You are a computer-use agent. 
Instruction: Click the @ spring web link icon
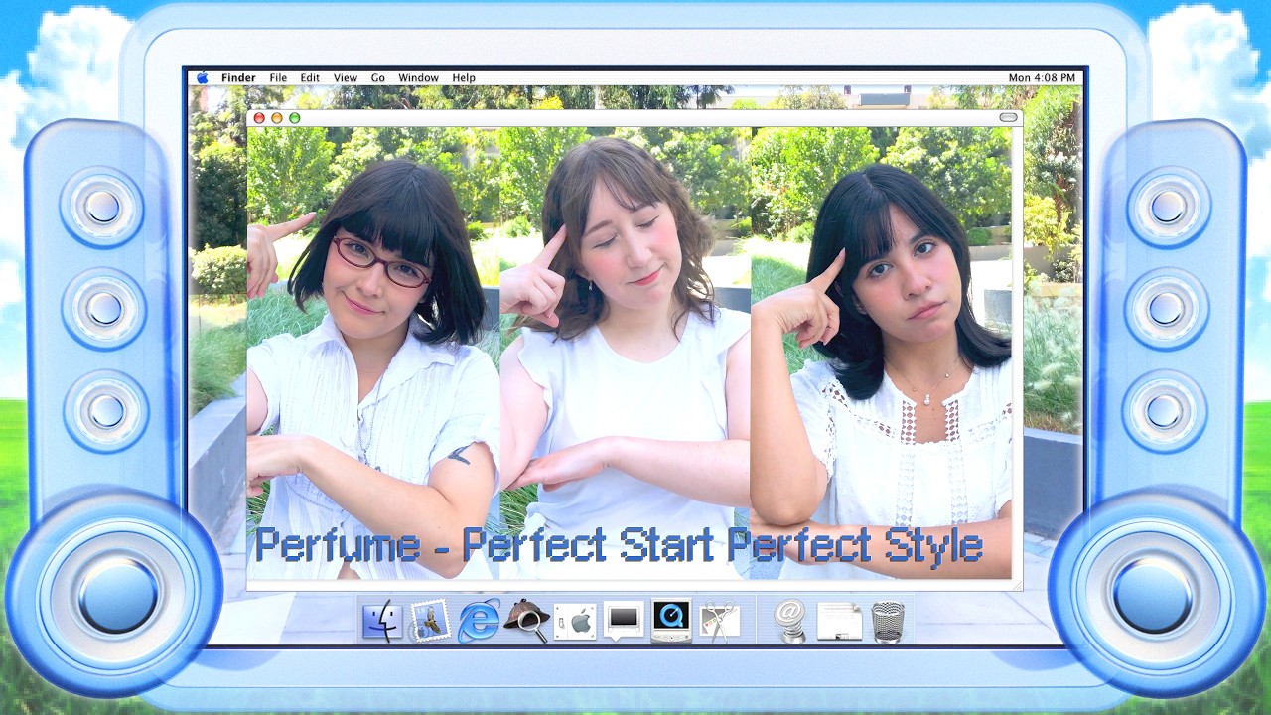(790, 622)
